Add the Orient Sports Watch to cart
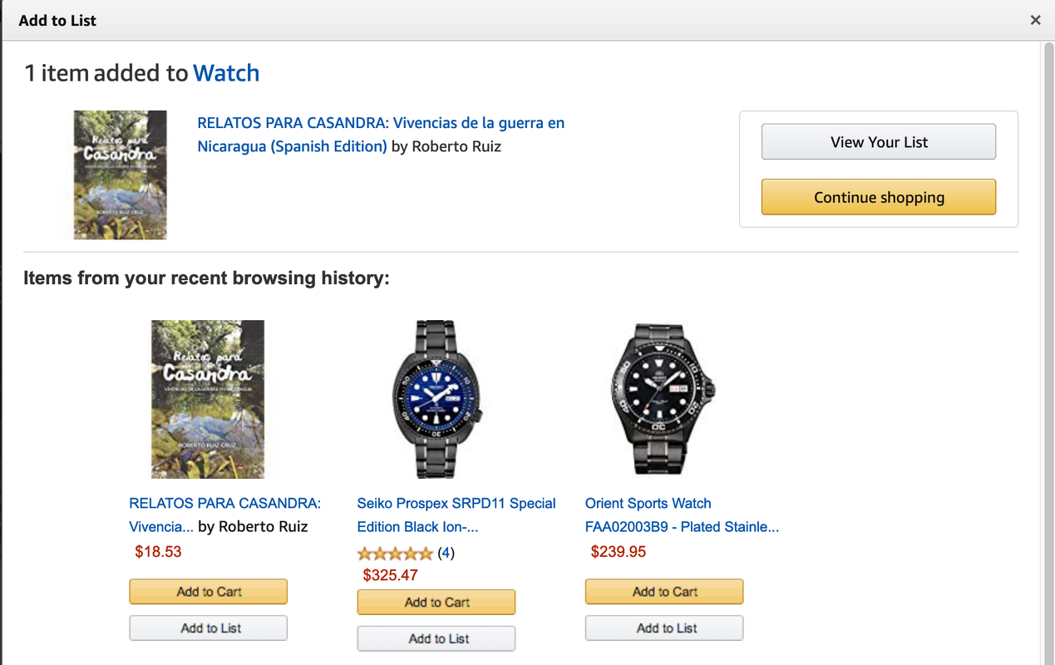Image resolution: width=1055 pixels, height=665 pixels. [x=663, y=592]
